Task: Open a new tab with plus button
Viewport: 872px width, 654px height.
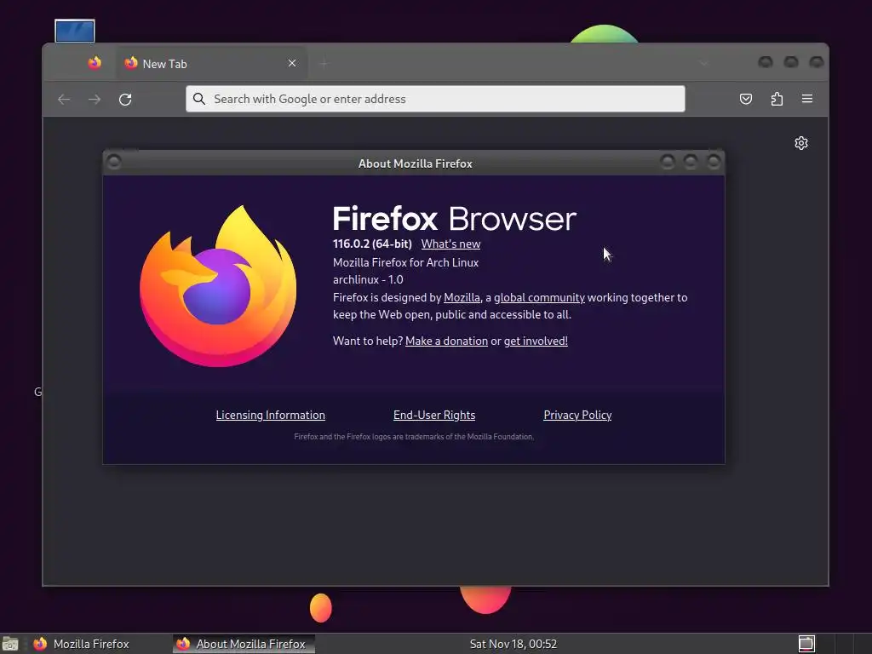Action: point(324,64)
